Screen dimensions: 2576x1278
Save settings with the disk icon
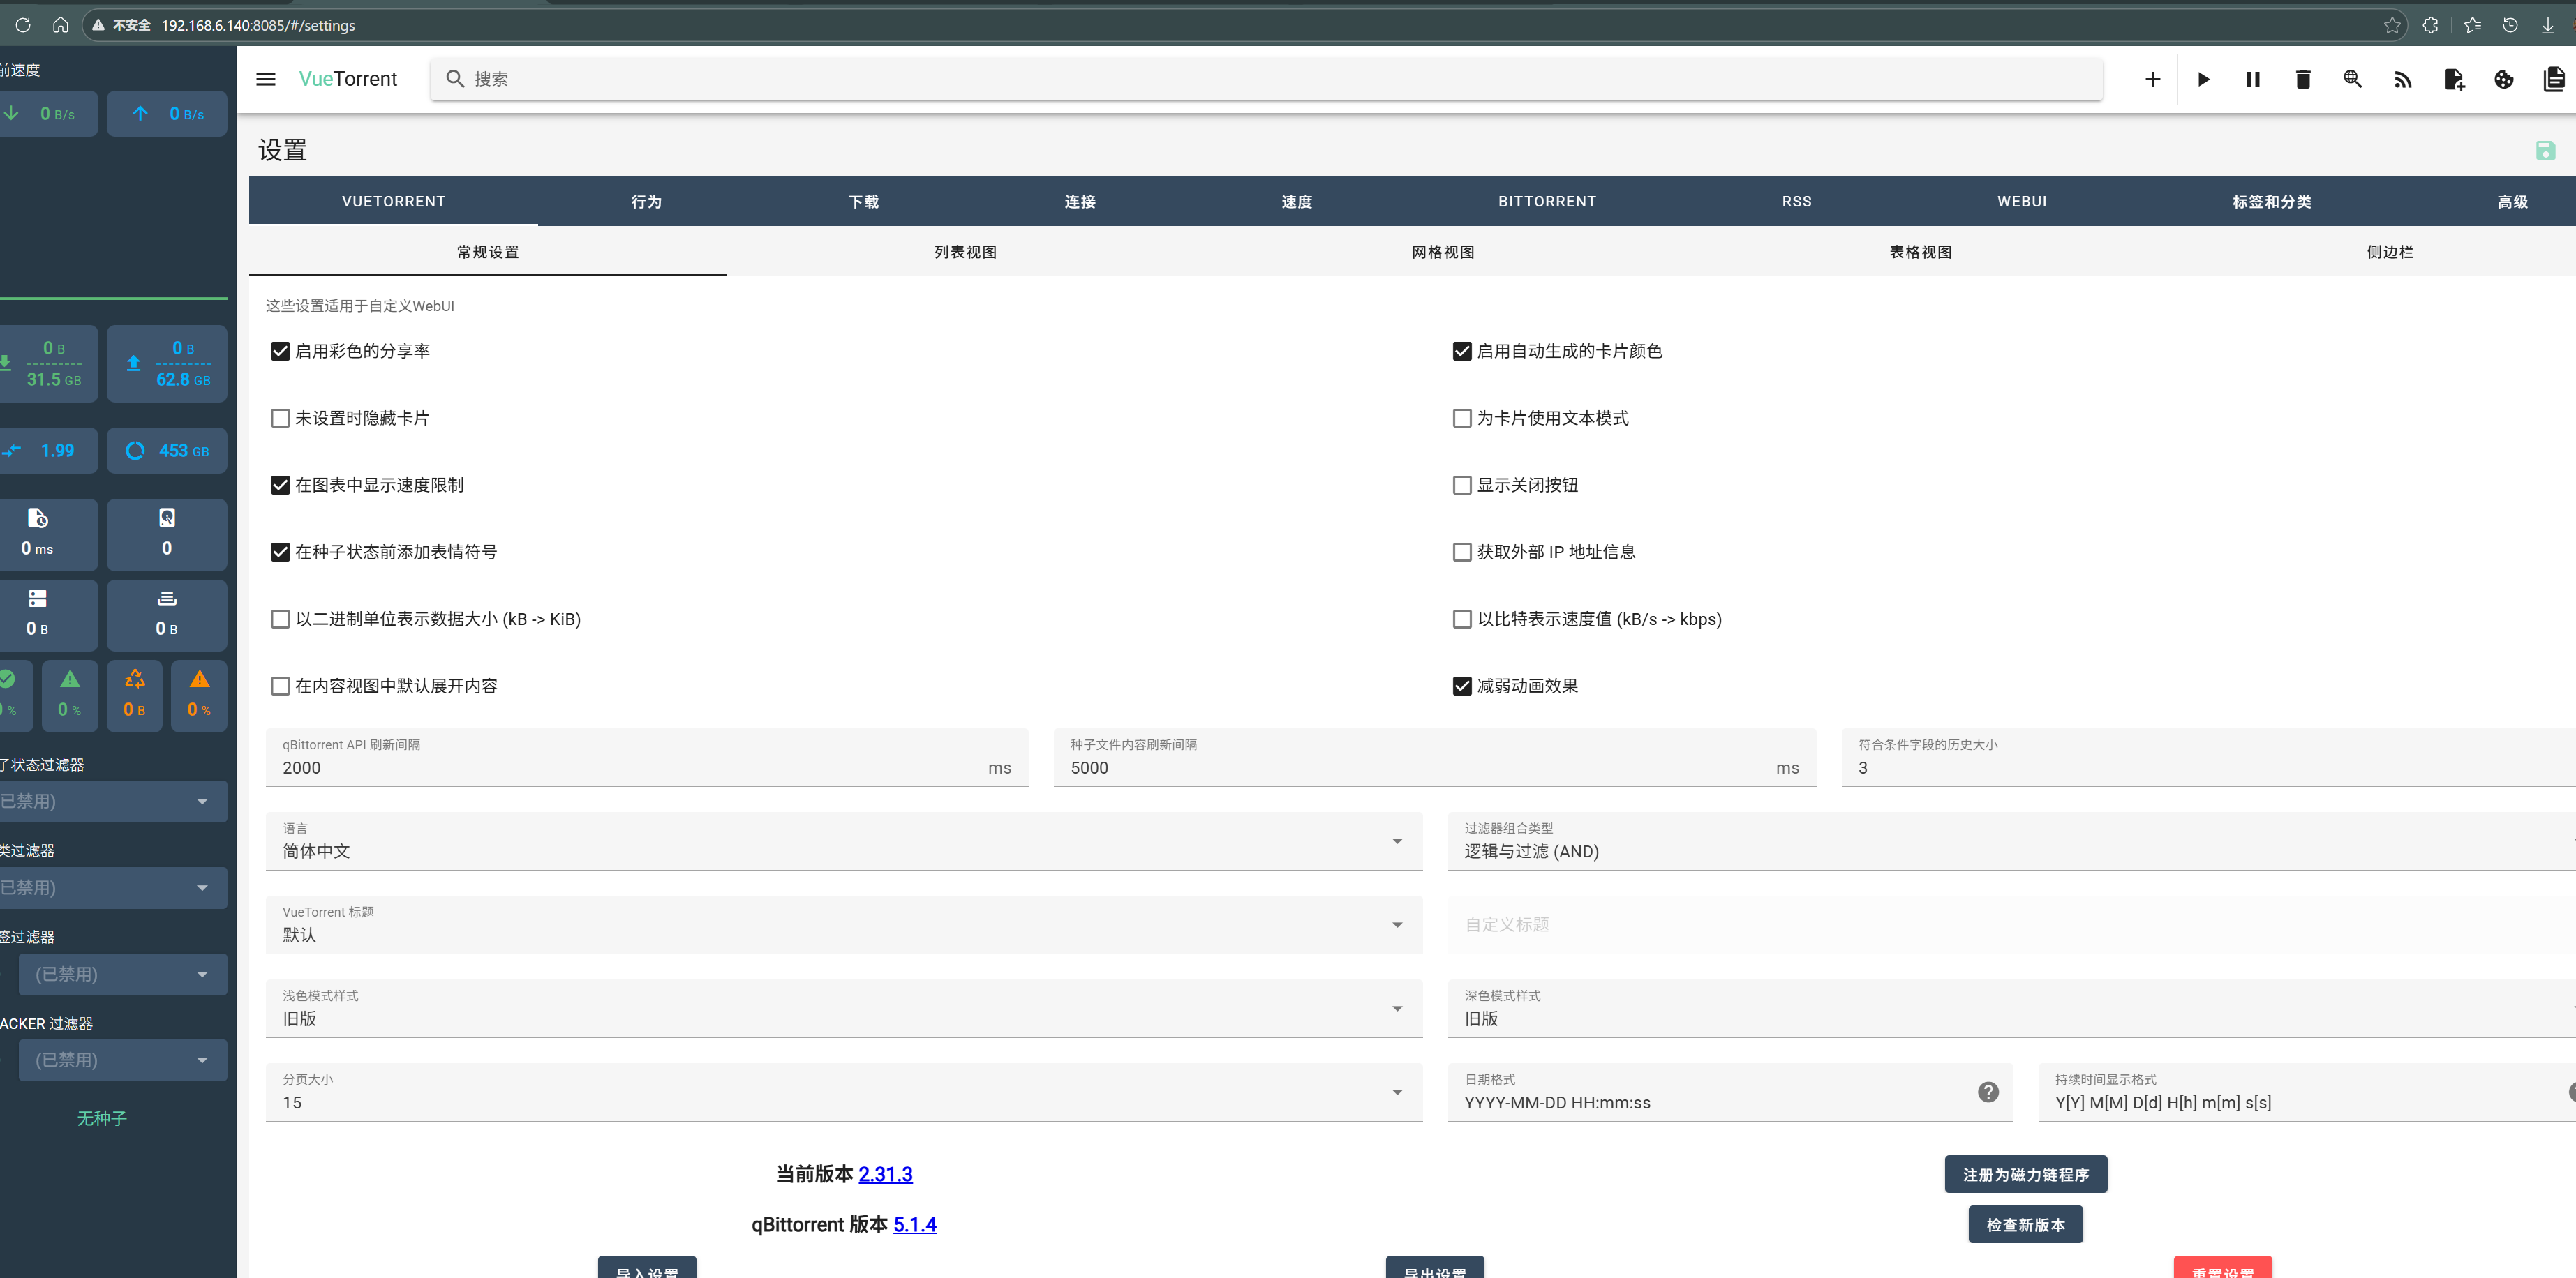(x=2545, y=150)
